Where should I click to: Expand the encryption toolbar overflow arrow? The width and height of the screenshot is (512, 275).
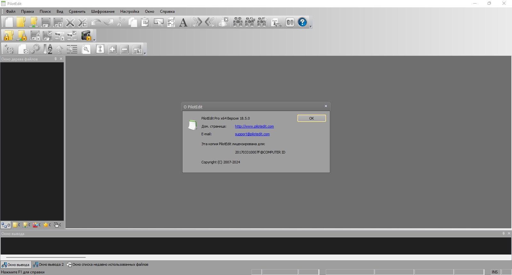tap(94, 40)
